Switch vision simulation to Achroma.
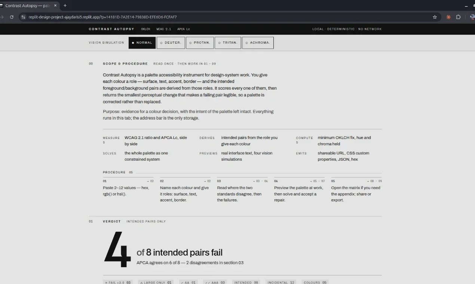This screenshot has height=284, width=475. click(258, 43)
